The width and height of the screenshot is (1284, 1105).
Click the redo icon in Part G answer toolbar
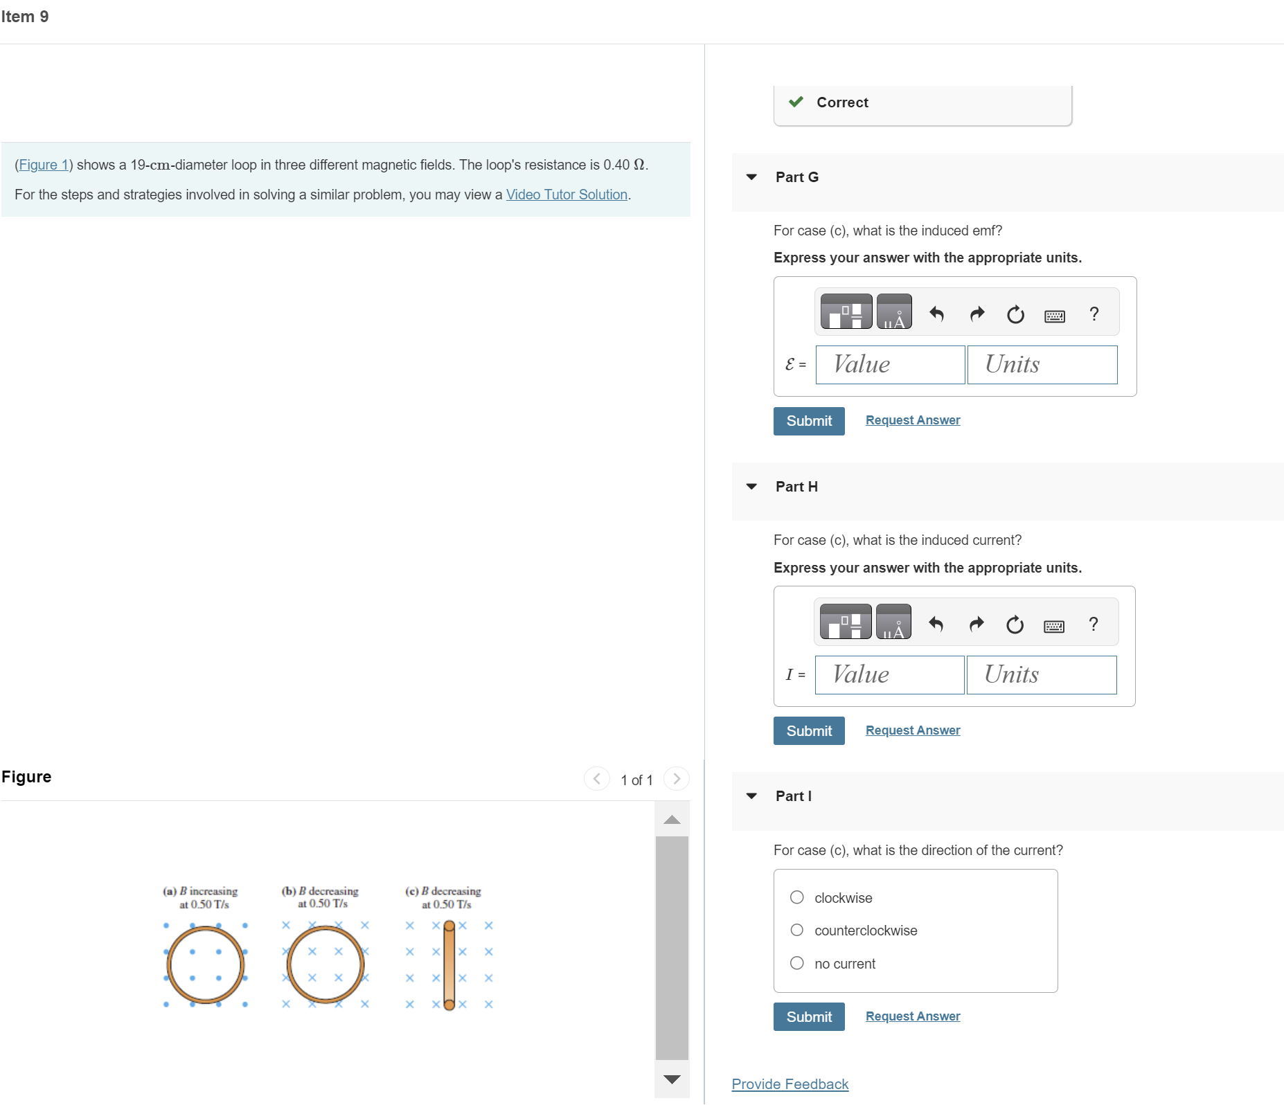tap(977, 314)
